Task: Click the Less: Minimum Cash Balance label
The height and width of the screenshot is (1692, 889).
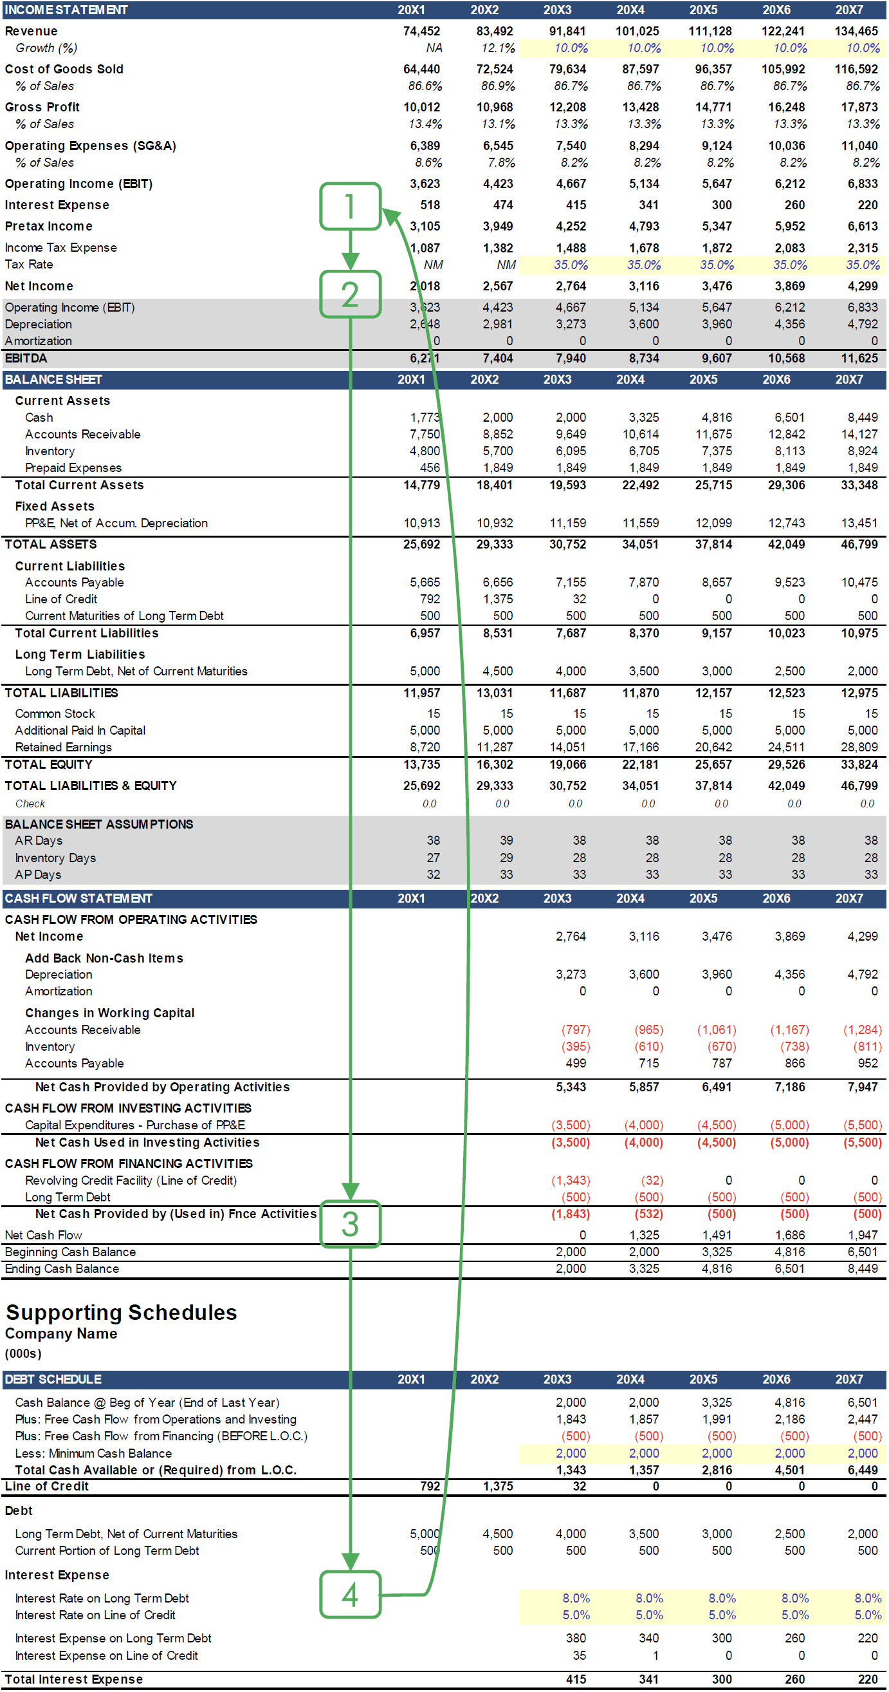Action: pos(93,1454)
